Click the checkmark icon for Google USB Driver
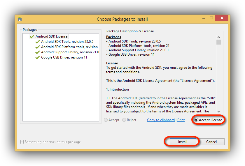 (38, 58)
